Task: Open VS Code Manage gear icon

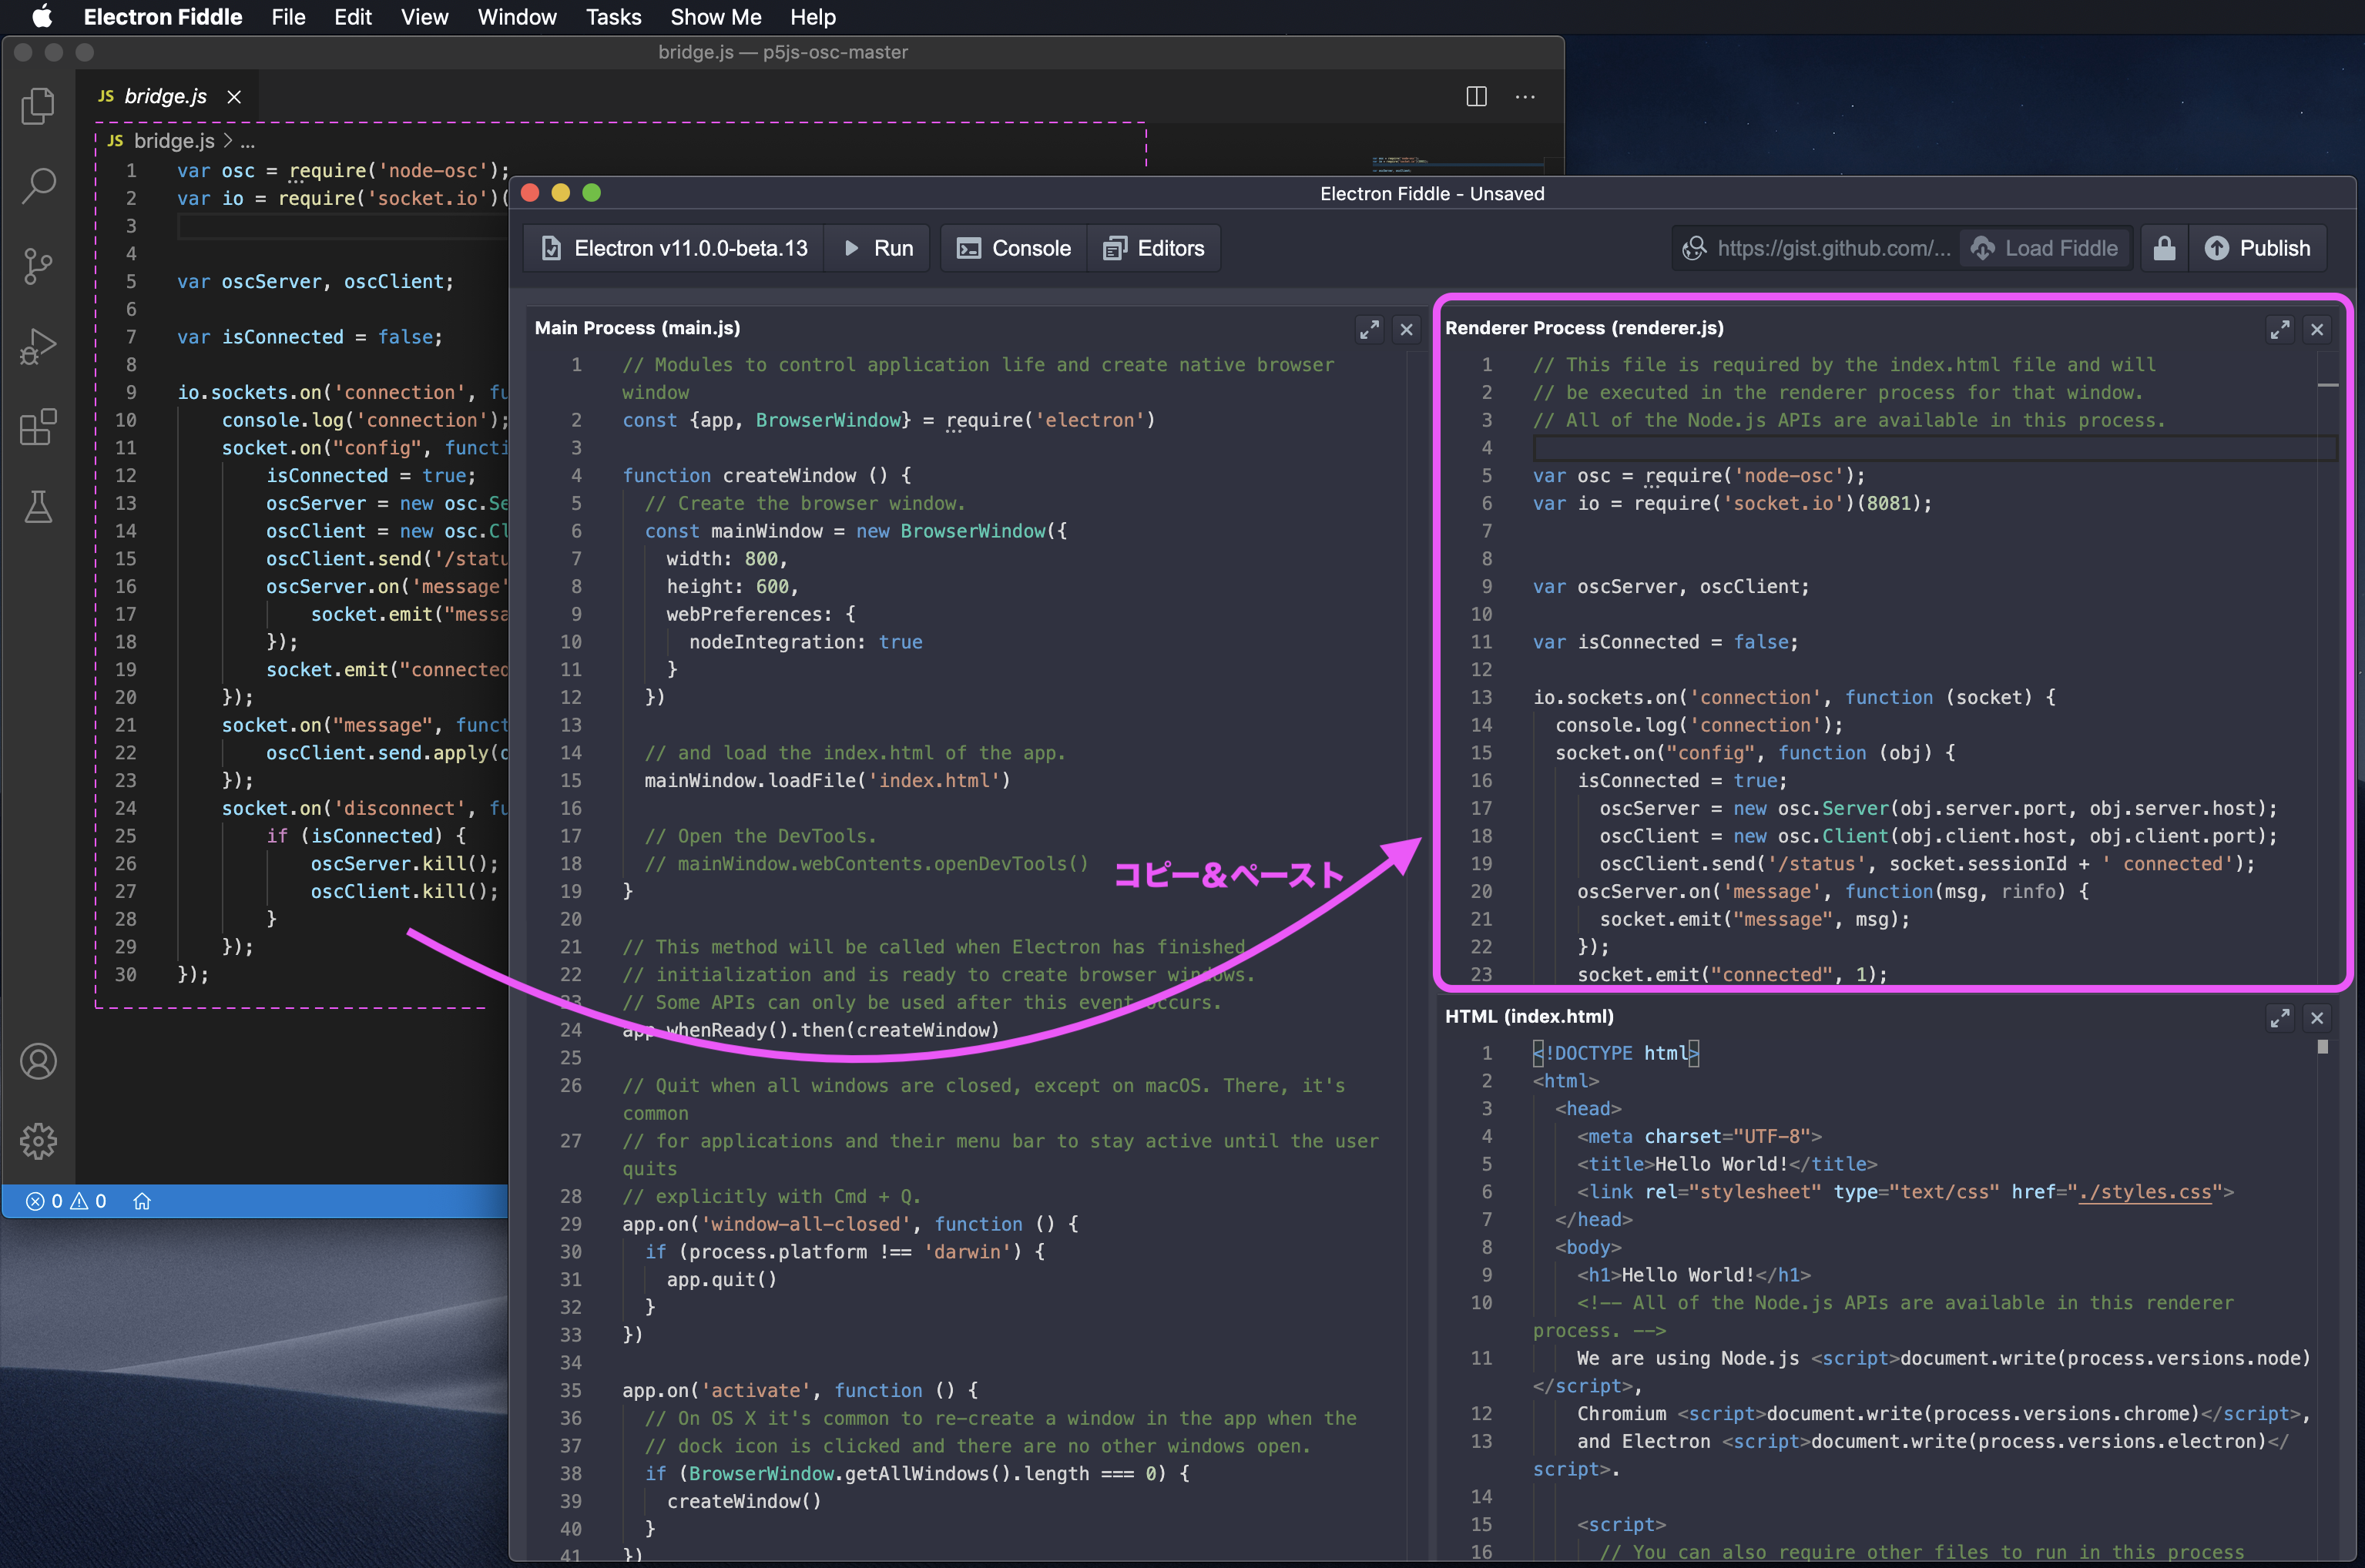Action: point(38,1141)
